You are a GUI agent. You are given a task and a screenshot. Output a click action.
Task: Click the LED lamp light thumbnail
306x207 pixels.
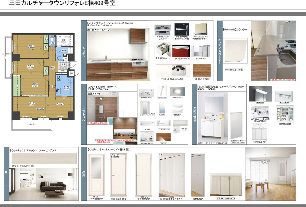click(178, 91)
